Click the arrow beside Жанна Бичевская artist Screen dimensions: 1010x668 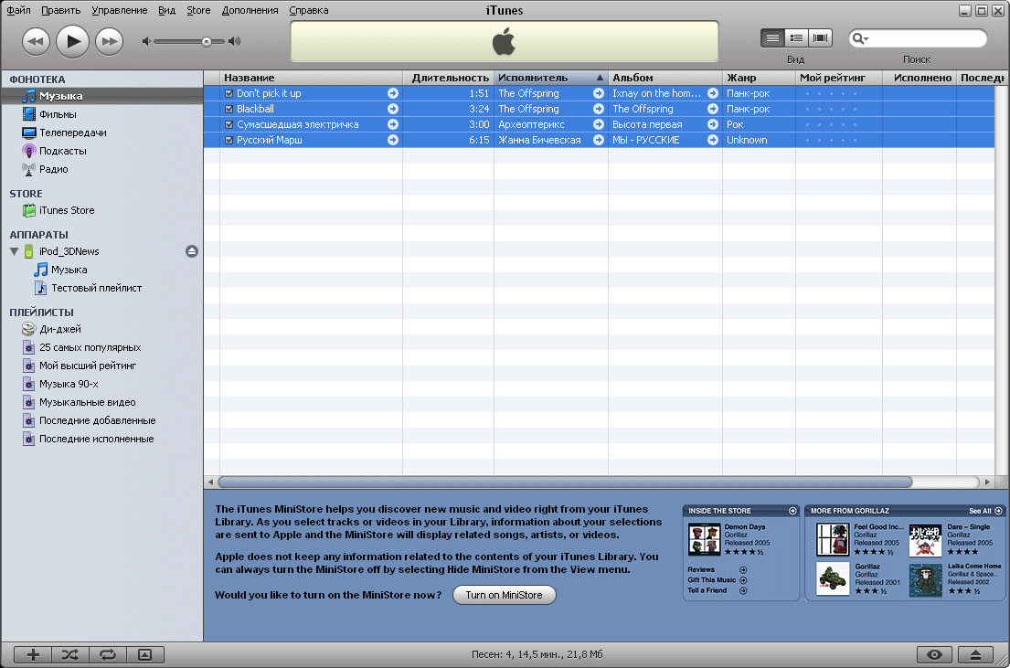coord(598,140)
